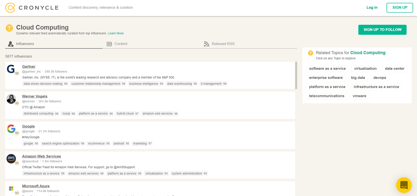Click AWS's system administration tag
Screen dimensions: 417x196
pyautogui.click(x=189, y=173)
